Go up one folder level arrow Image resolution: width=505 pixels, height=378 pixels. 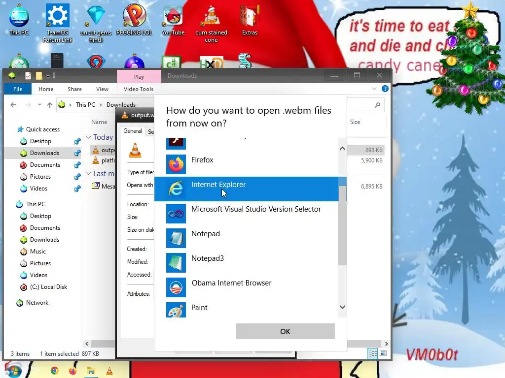pyautogui.click(x=50, y=105)
